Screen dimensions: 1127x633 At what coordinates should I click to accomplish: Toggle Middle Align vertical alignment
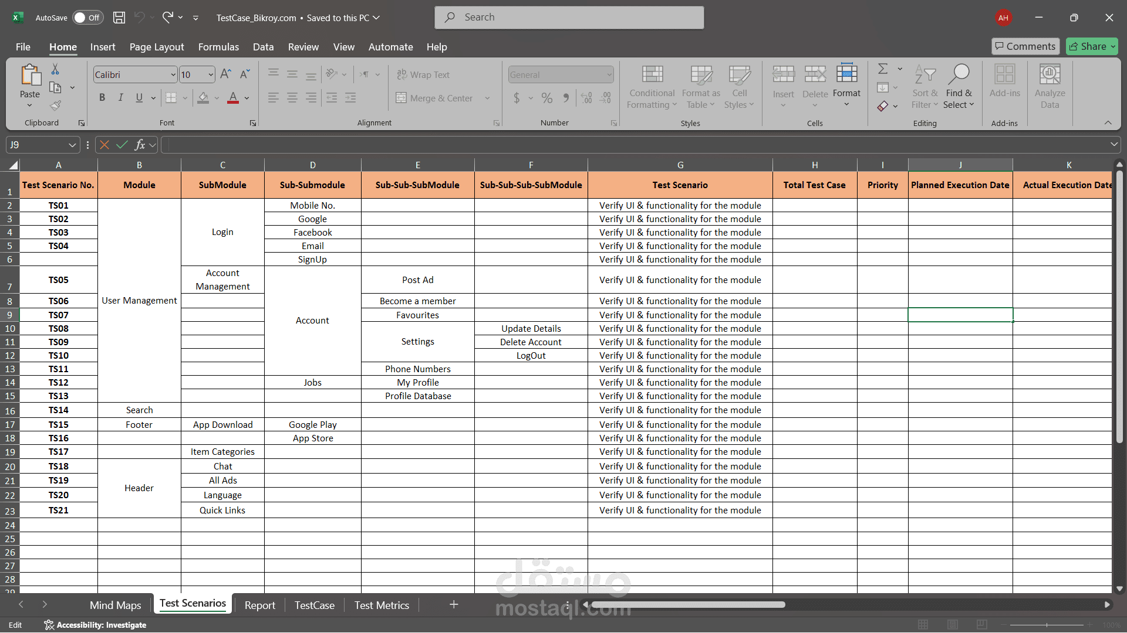click(x=292, y=74)
